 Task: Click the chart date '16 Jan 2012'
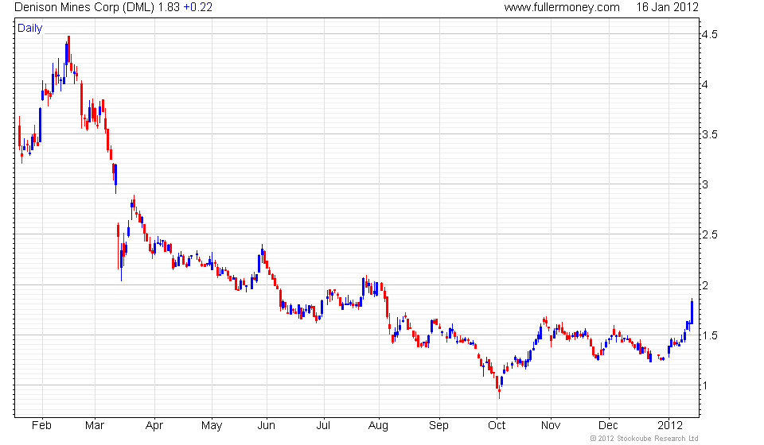pyautogui.click(x=667, y=7)
